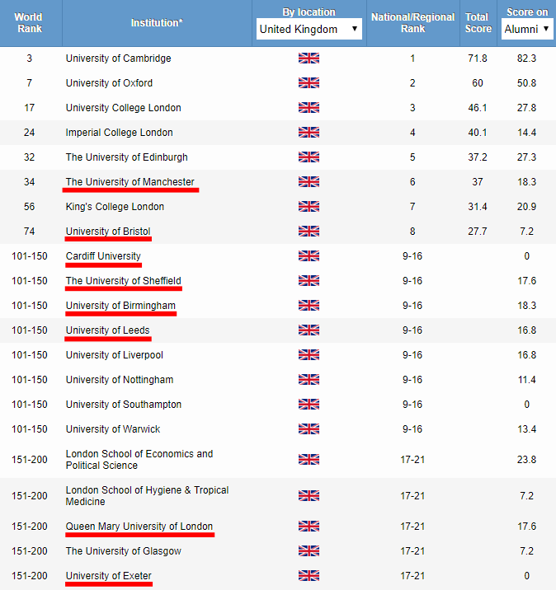Open University College London link

click(123, 108)
